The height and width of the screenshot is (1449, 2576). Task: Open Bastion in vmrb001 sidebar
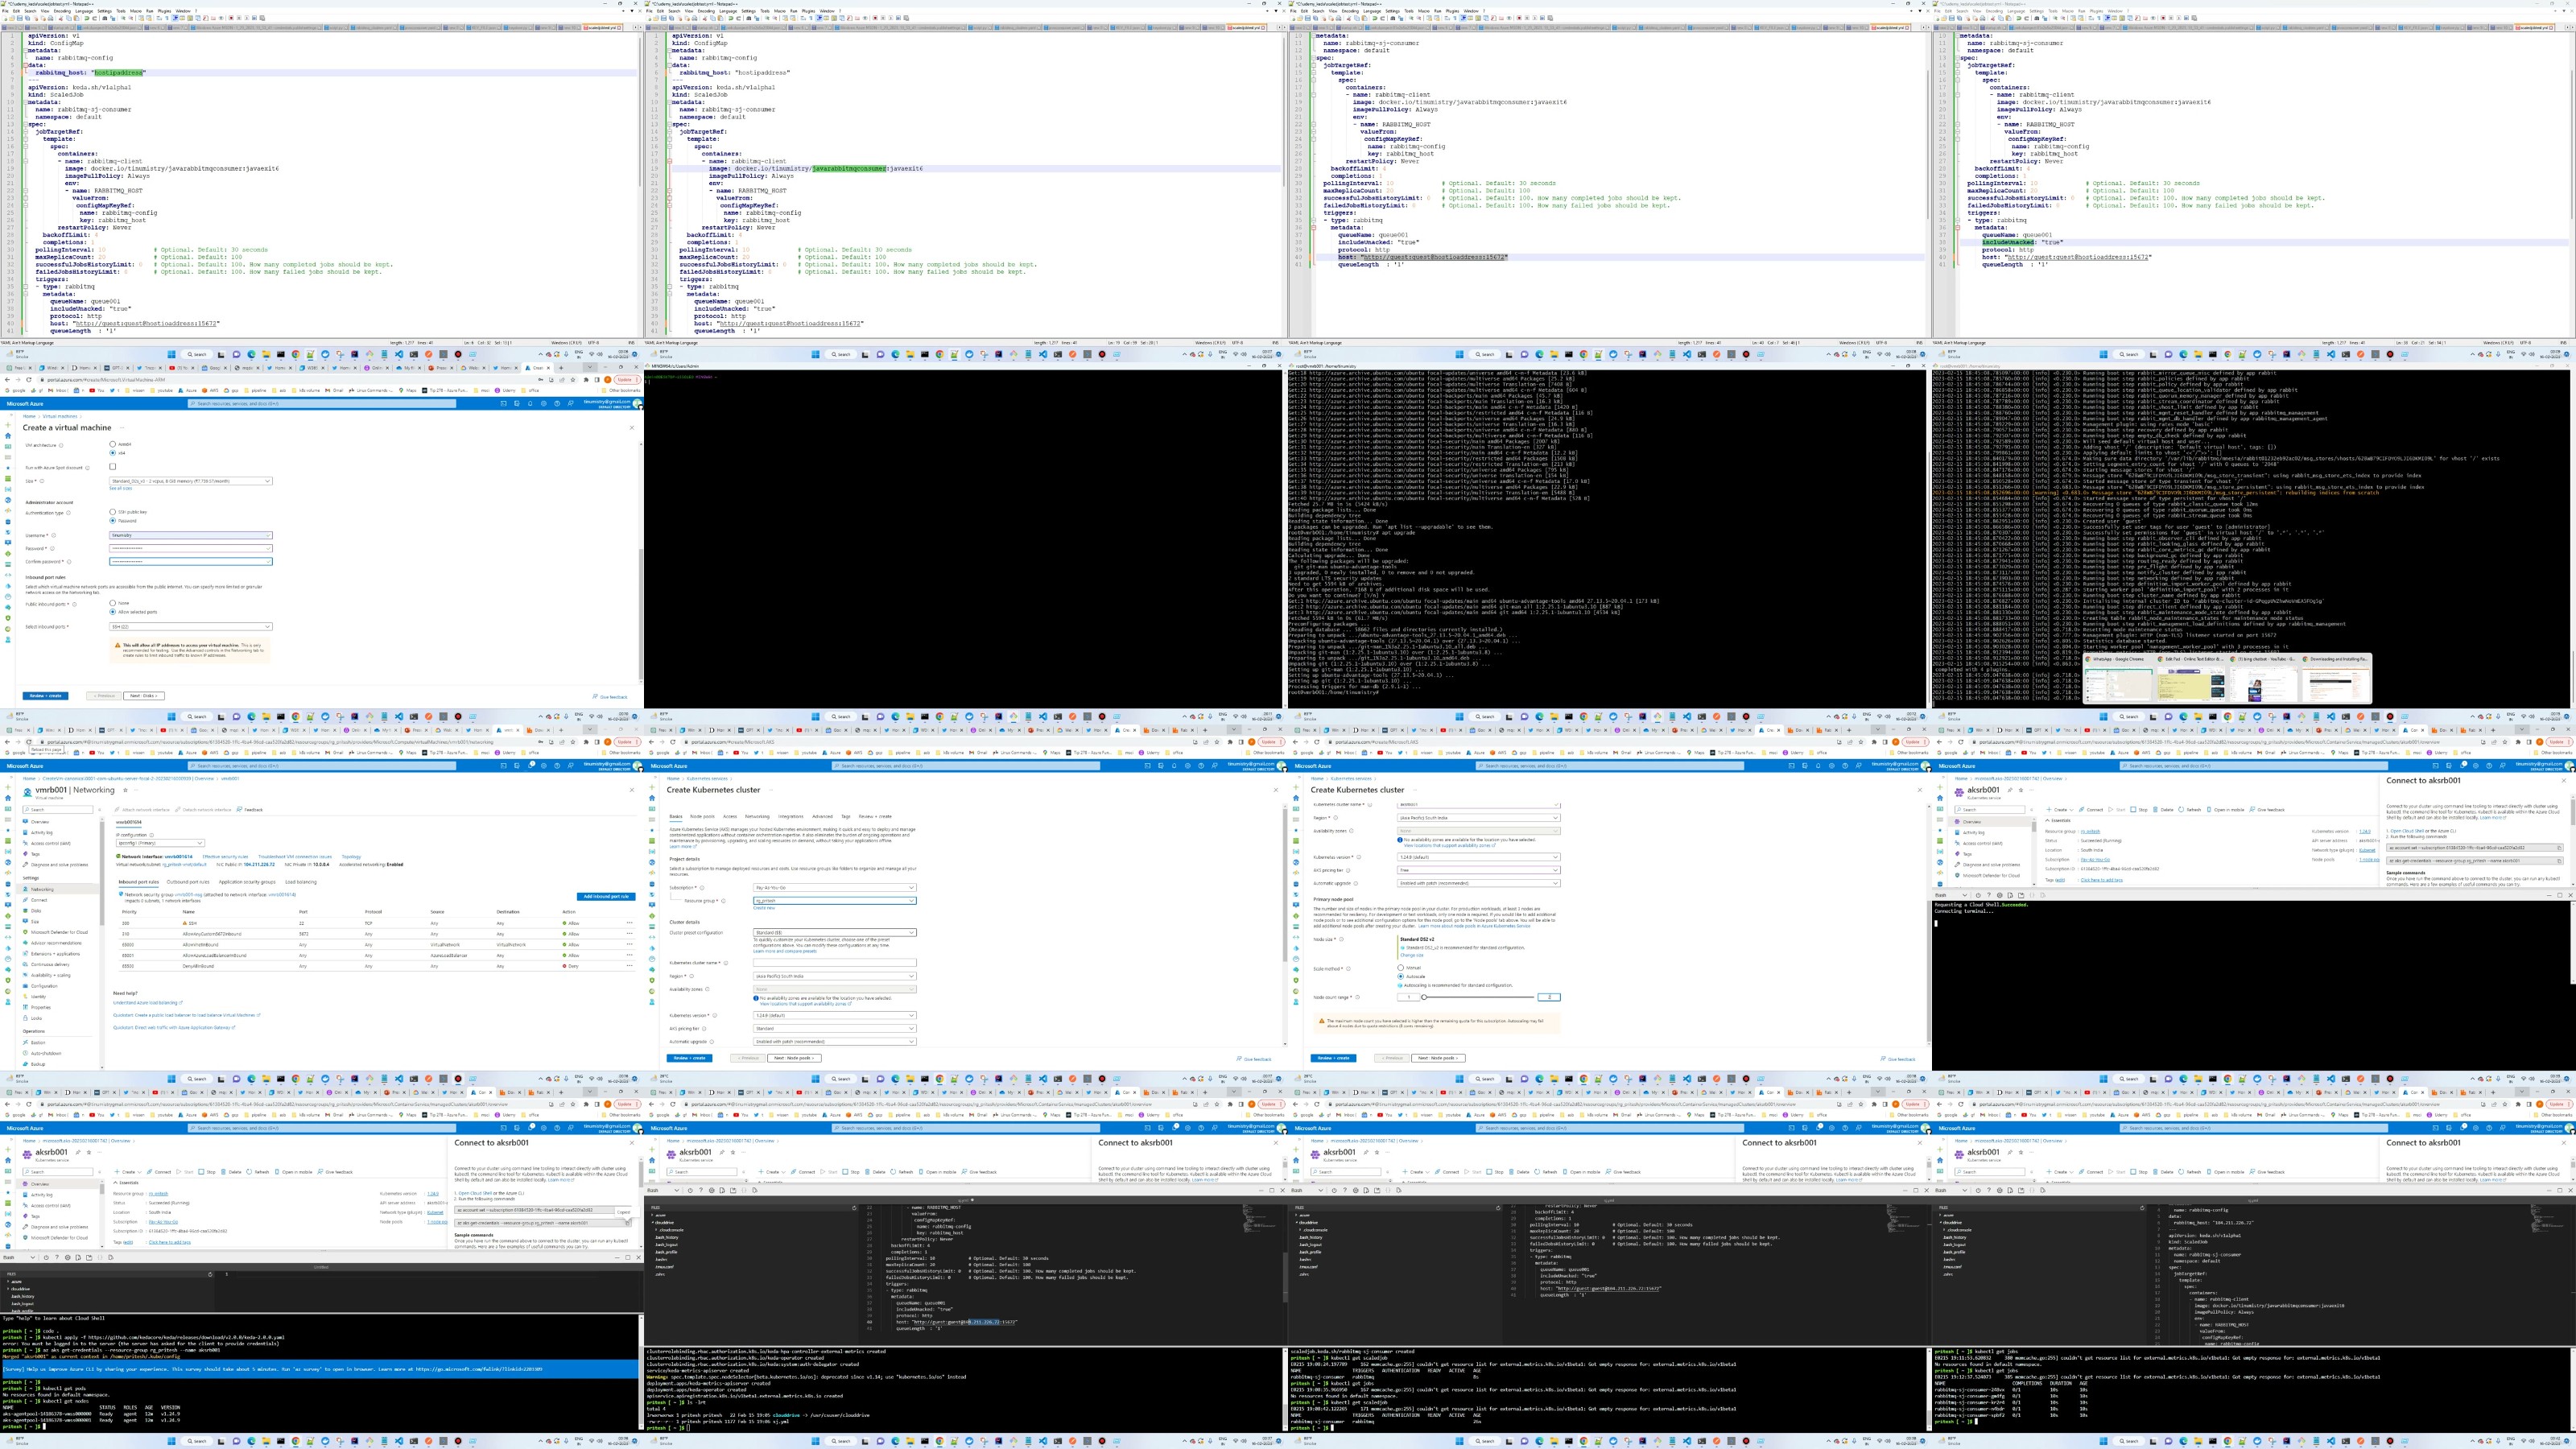(x=39, y=1042)
